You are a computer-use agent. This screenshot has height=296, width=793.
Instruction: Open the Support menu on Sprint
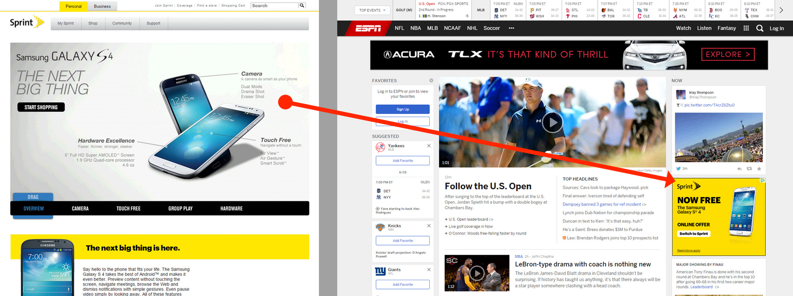tap(154, 23)
